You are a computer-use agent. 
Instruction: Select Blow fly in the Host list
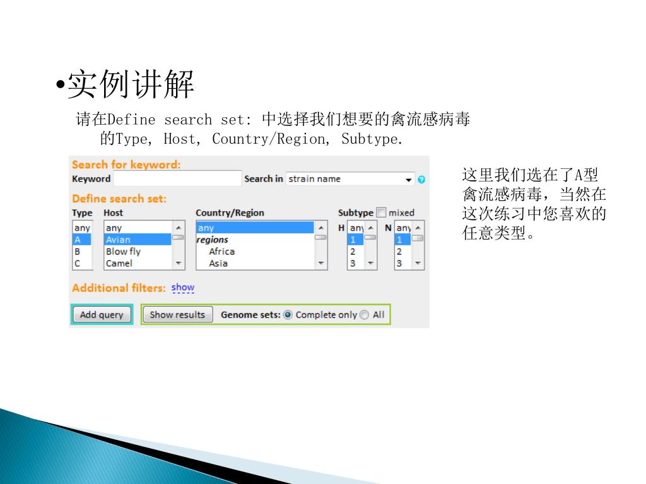click(138, 251)
